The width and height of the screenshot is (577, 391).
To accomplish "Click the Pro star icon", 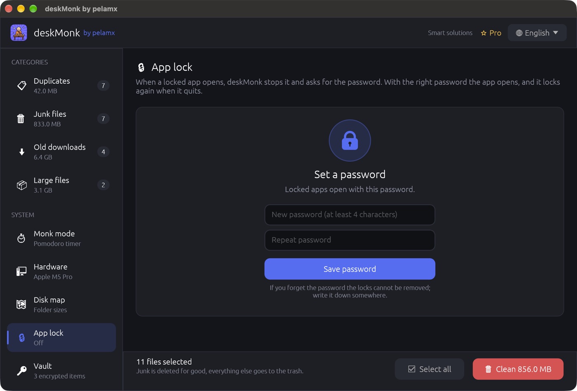I will (x=484, y=33).
